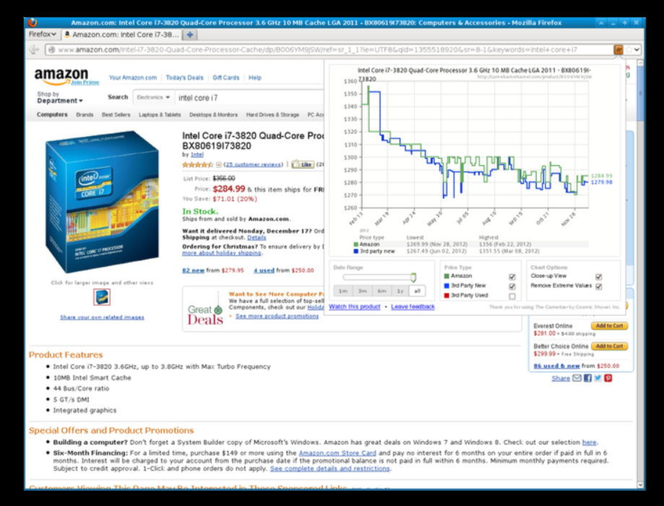The width and height of the screenshot is (664, 506).
Task: Open the Join Prime link
Action: 85,82
